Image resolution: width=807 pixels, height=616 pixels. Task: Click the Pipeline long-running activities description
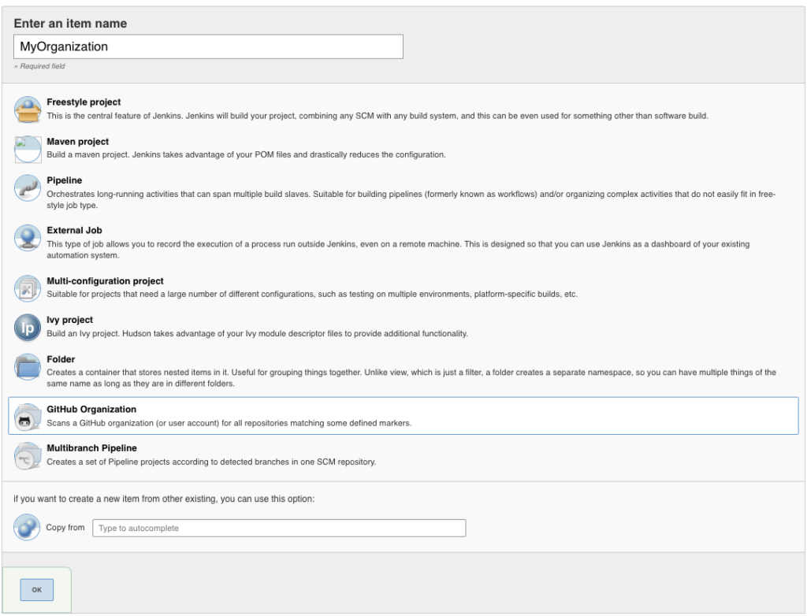tap(411, 199)
